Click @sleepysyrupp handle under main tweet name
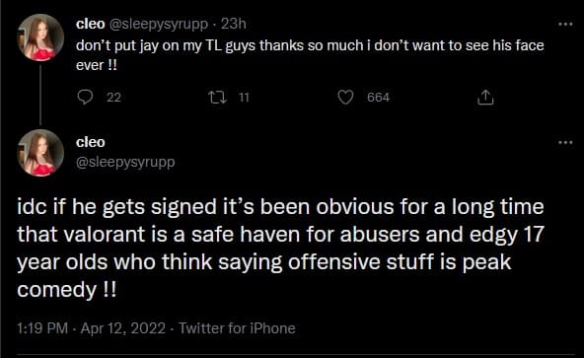The image size is (584, 358). [x=125, y=163]
